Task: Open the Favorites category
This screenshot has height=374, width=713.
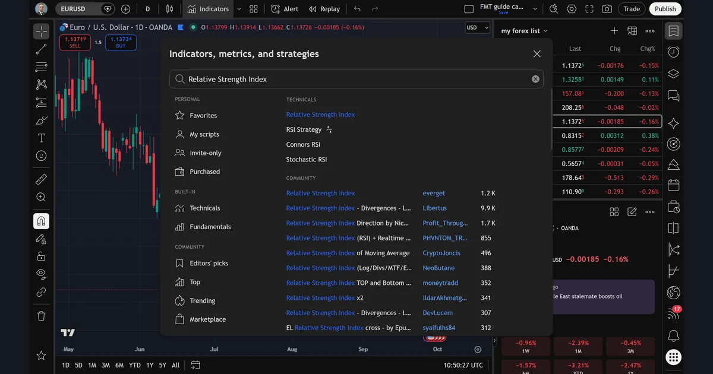Action: pos(196,116)
